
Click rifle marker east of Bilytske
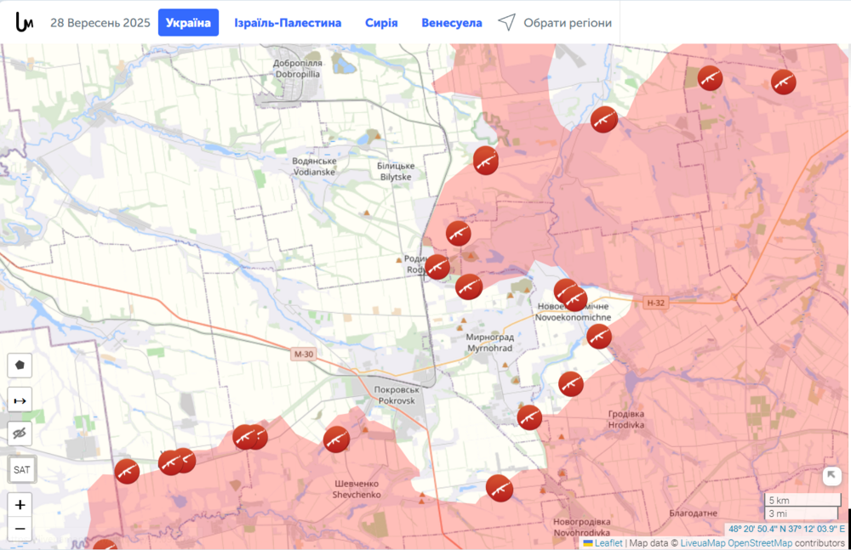tap(486, 162)
